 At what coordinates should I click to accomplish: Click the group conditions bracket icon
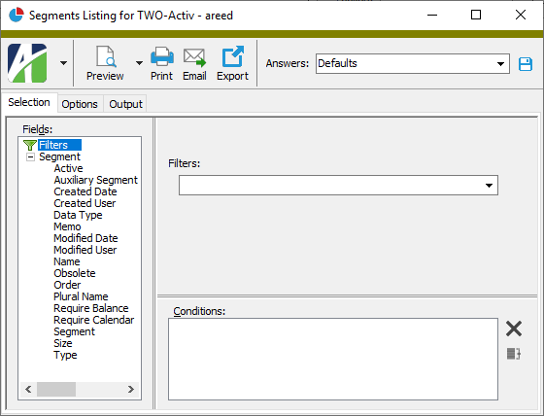tap(514, 354)
